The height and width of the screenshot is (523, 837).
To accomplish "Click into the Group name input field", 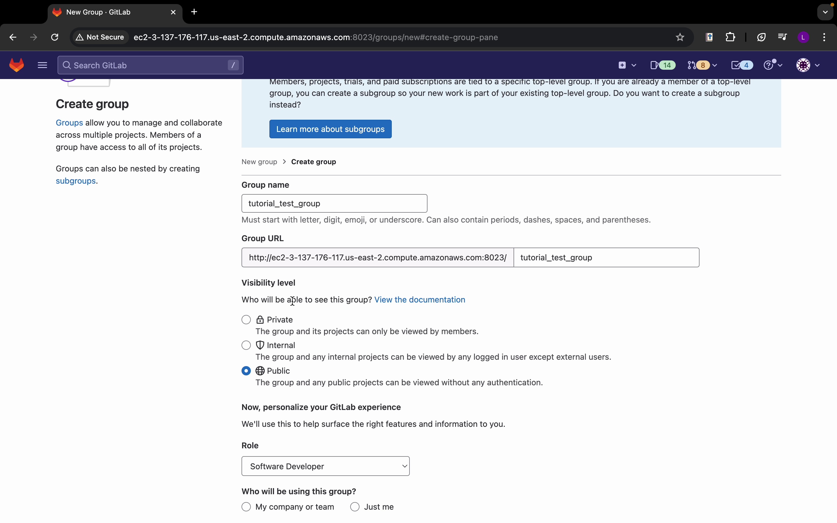I will (334, 203).
